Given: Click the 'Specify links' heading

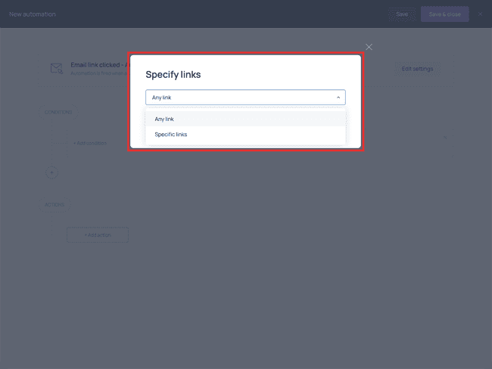Looking at the screenshot, I should [173, 75].
